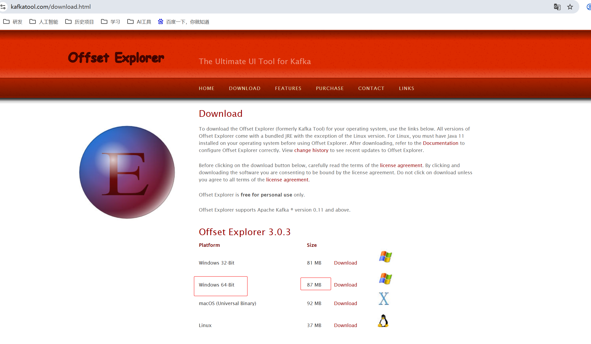This screenshot has width=591, height=344.
Task: Click 'The Ultimate UI Tool for Kafka' tagline
Action: point(255,61)
